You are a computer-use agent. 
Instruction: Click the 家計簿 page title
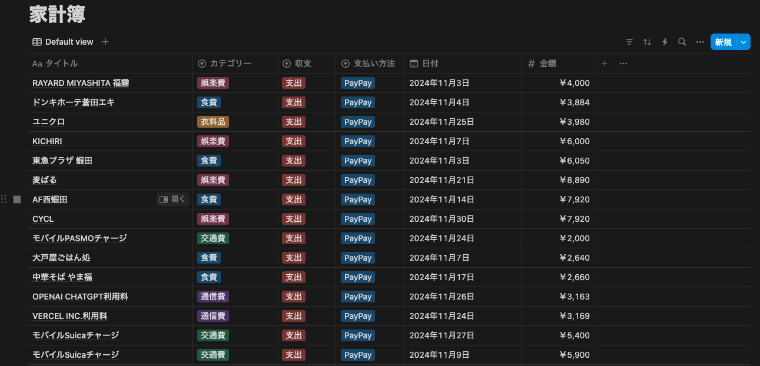[57, 14]
